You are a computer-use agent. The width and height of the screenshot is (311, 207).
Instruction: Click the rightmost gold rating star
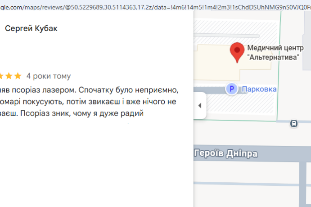(x=18, y=76)
